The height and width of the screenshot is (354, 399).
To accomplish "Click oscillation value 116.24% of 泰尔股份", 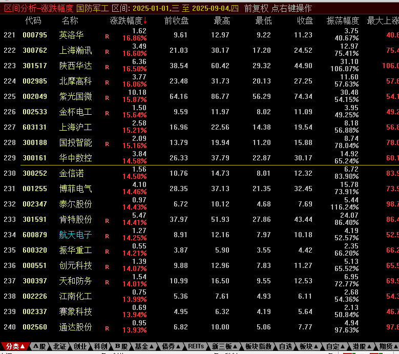I will pyautogui.click(x=345, y=207).
